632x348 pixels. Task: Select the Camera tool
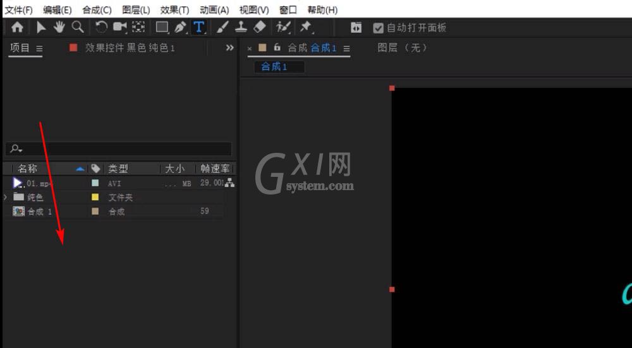coord(119,27)
